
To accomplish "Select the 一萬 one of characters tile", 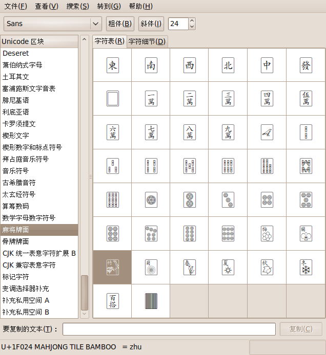I will pos(151,99).
